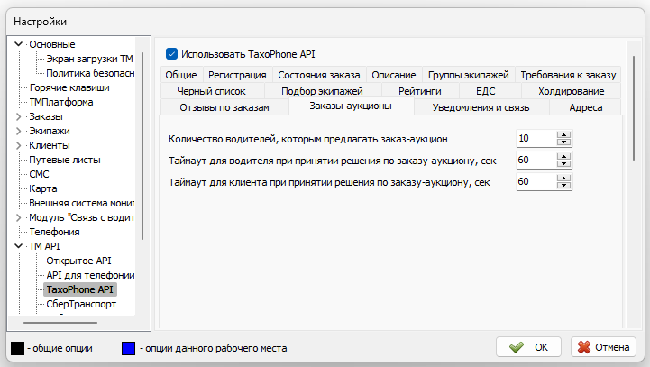The image size is (650, 367).
Task: Click the blue workplace options color swatch
Action: click(129, 348)
